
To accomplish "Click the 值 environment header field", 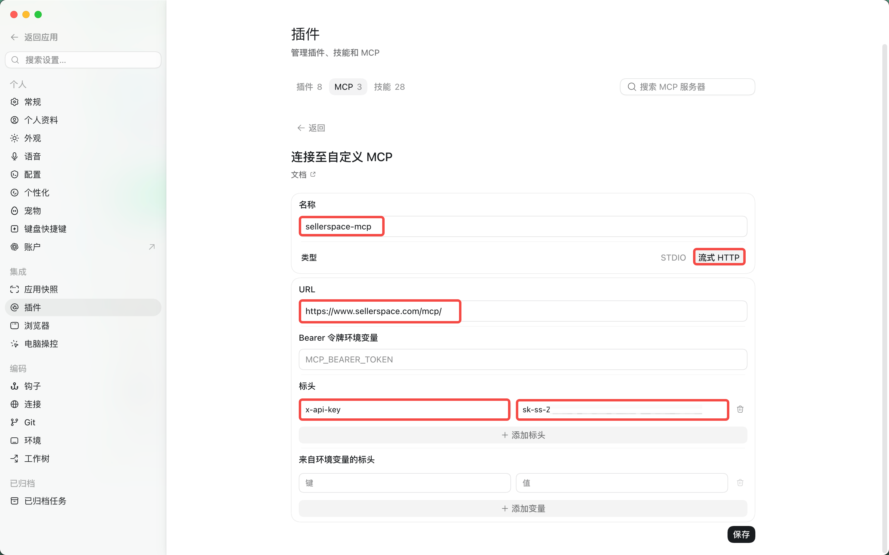I will [x=622, y=483].
